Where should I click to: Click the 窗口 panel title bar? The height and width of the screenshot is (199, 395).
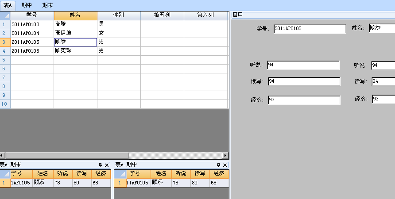click(313, 15)
